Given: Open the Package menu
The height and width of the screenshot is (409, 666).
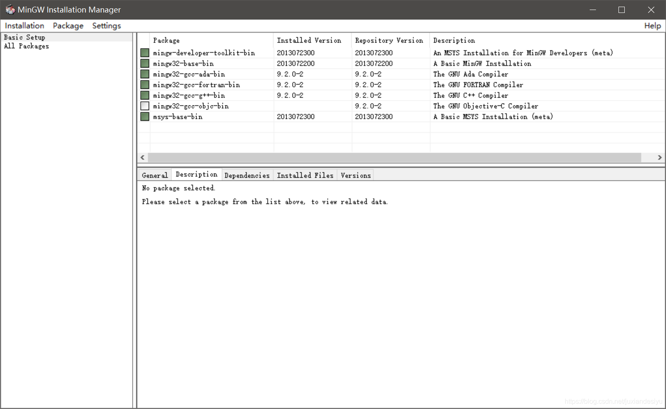Looking at the screenshot, I should (x=68, y=25).
